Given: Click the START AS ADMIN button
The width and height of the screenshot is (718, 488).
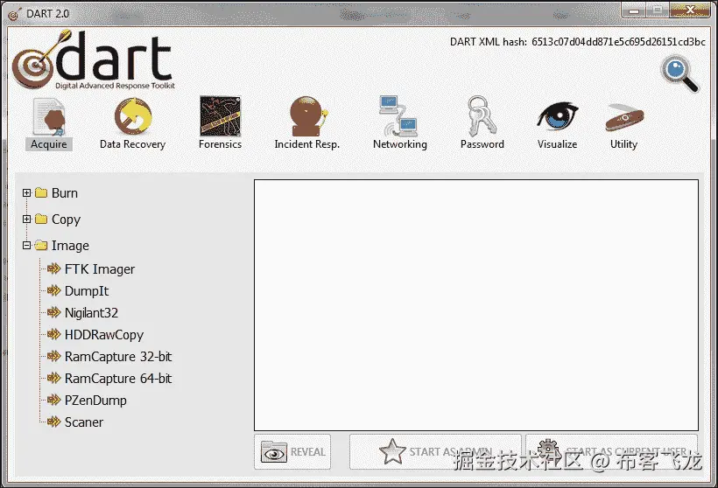Looking at the screenshot, I should (435, 452).
